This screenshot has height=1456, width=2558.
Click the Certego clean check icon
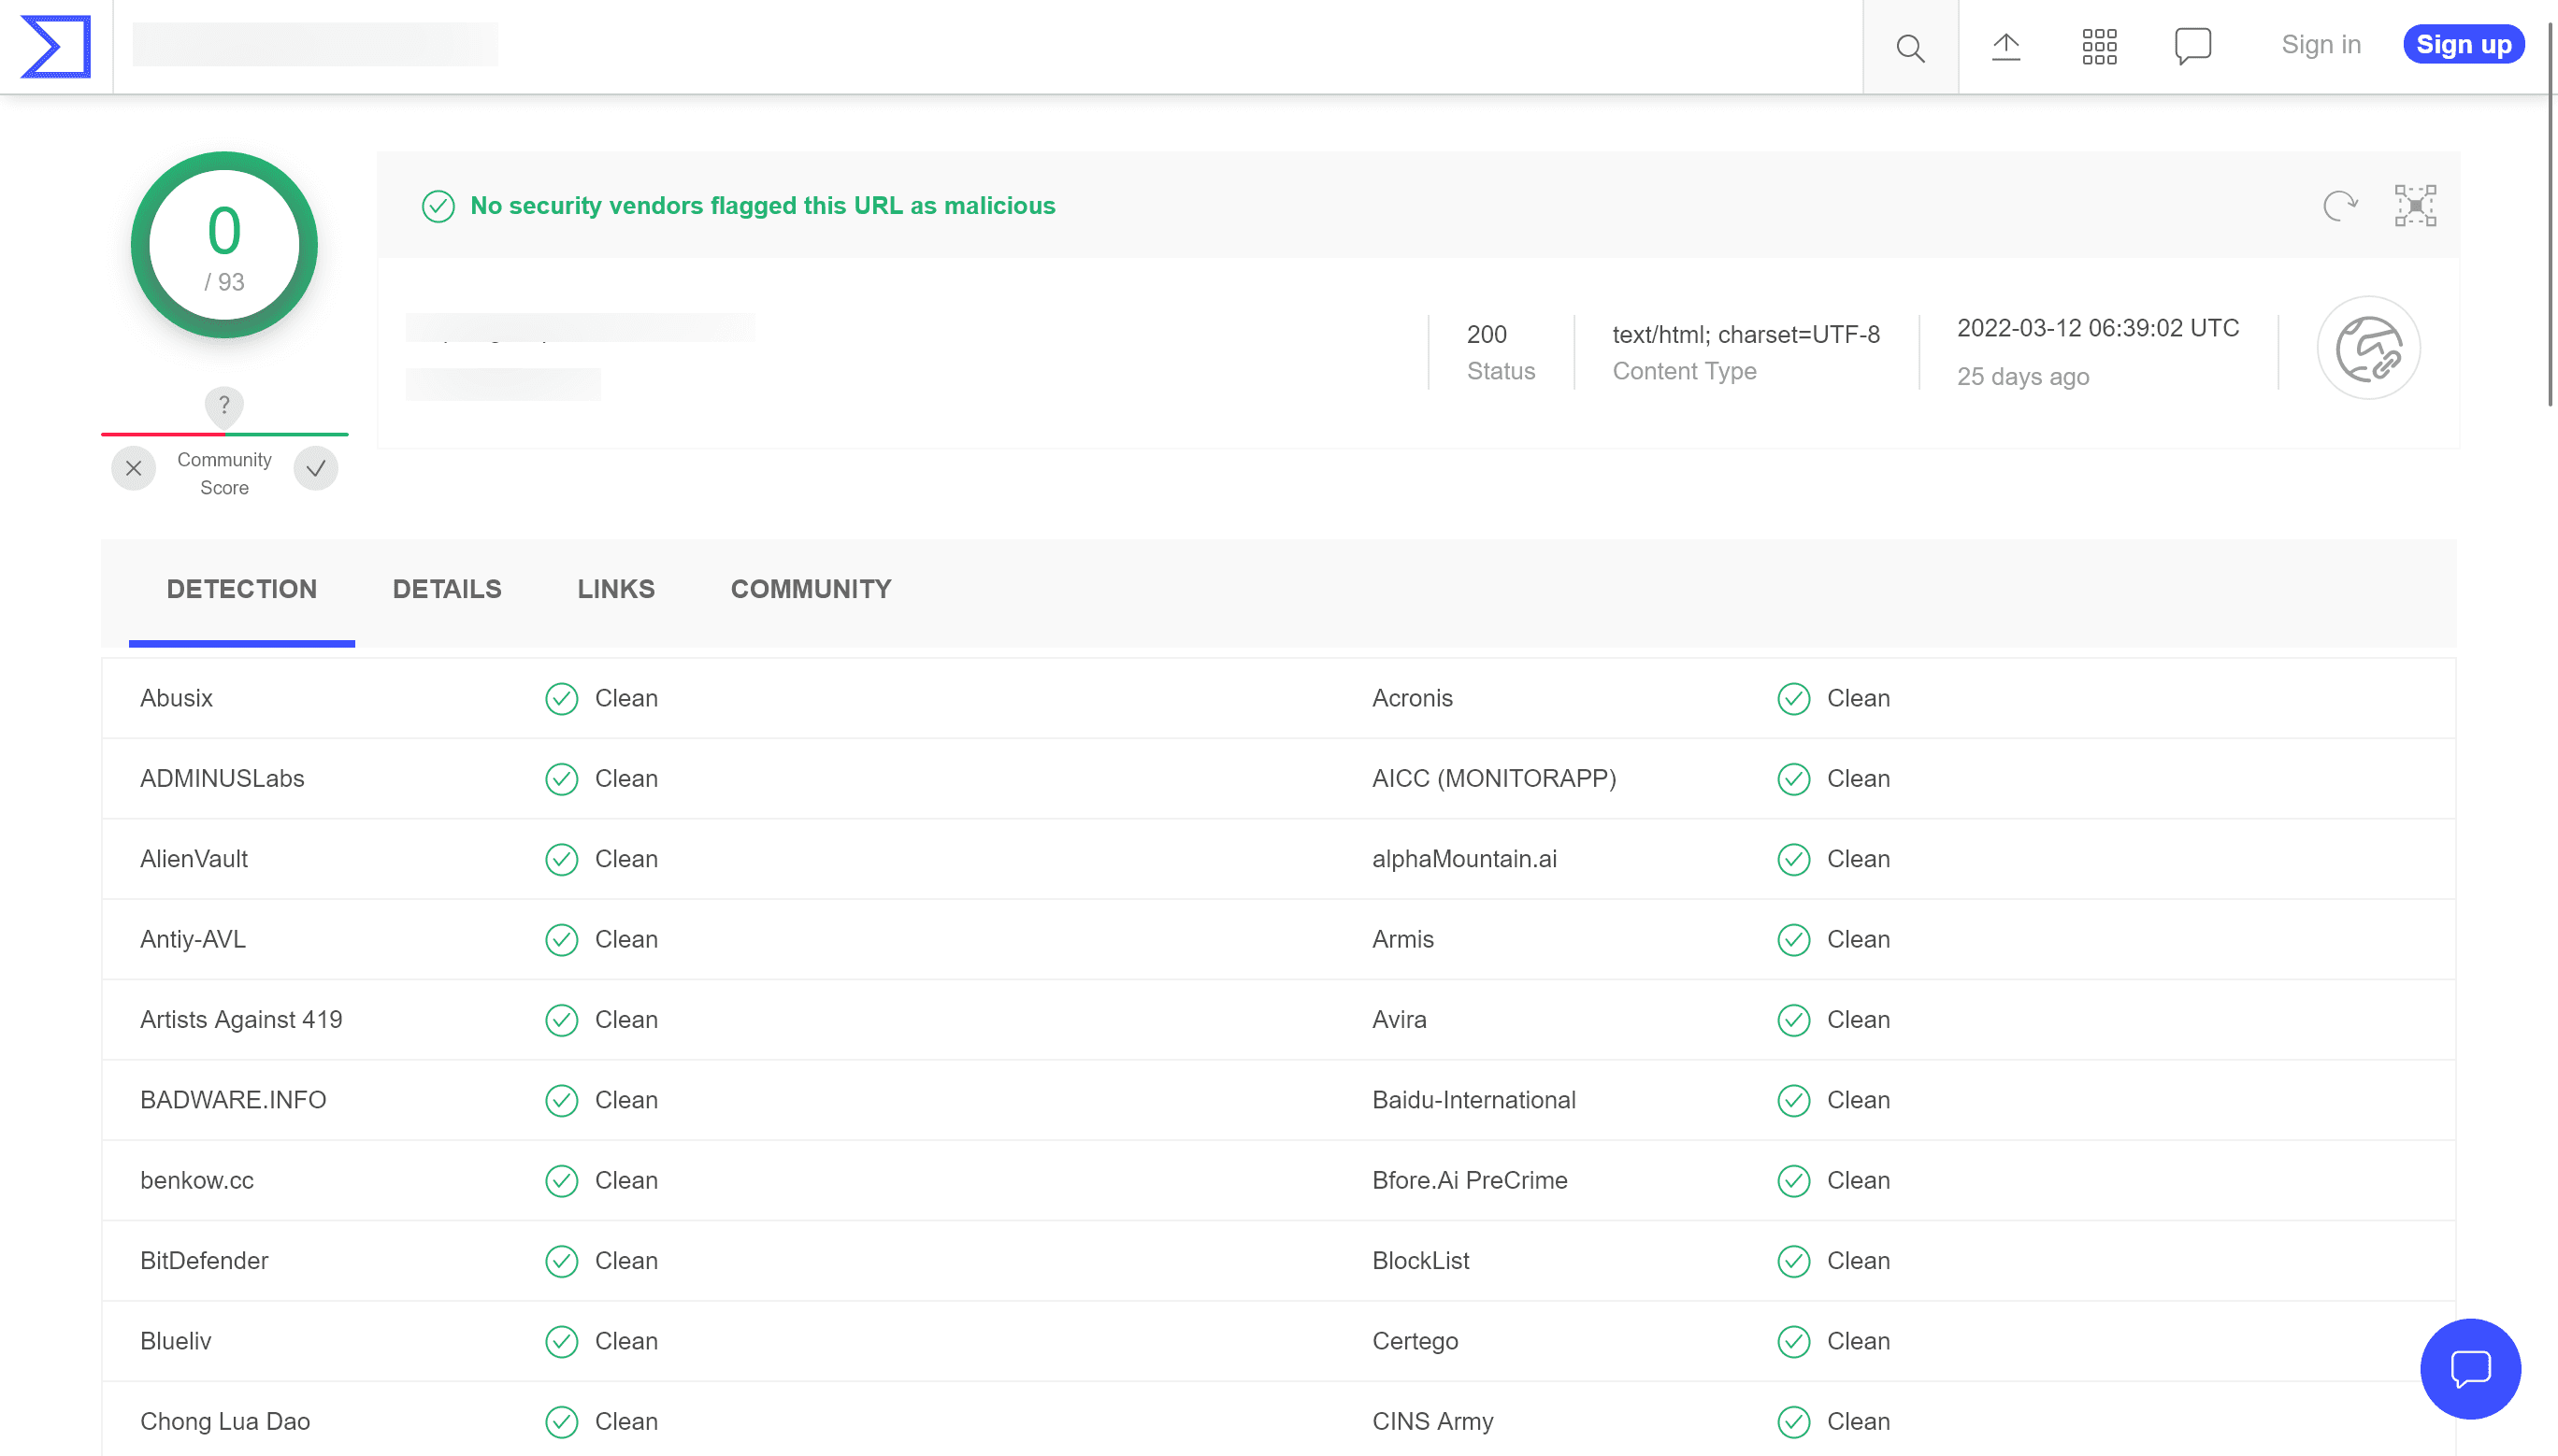1792,1341
